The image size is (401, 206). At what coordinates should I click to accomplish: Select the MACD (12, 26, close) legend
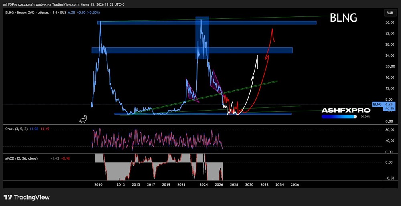click(x=22, y=158)
